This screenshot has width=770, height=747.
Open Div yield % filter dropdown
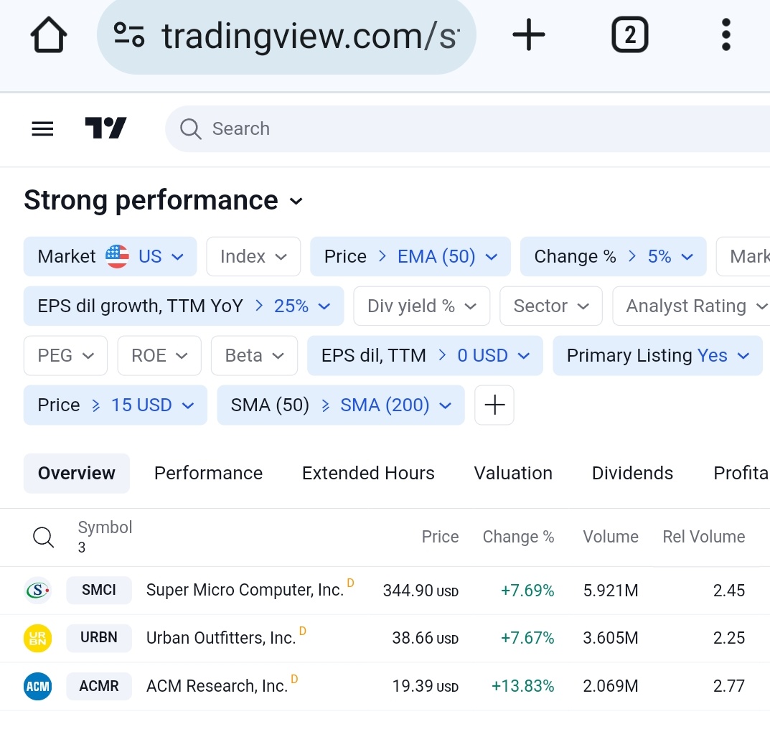click(422, 306)
